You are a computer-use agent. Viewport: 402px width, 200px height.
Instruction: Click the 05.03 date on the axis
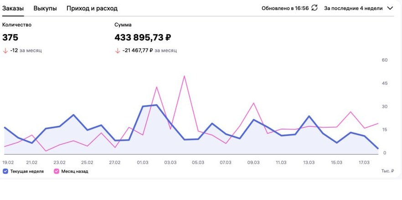198,163
